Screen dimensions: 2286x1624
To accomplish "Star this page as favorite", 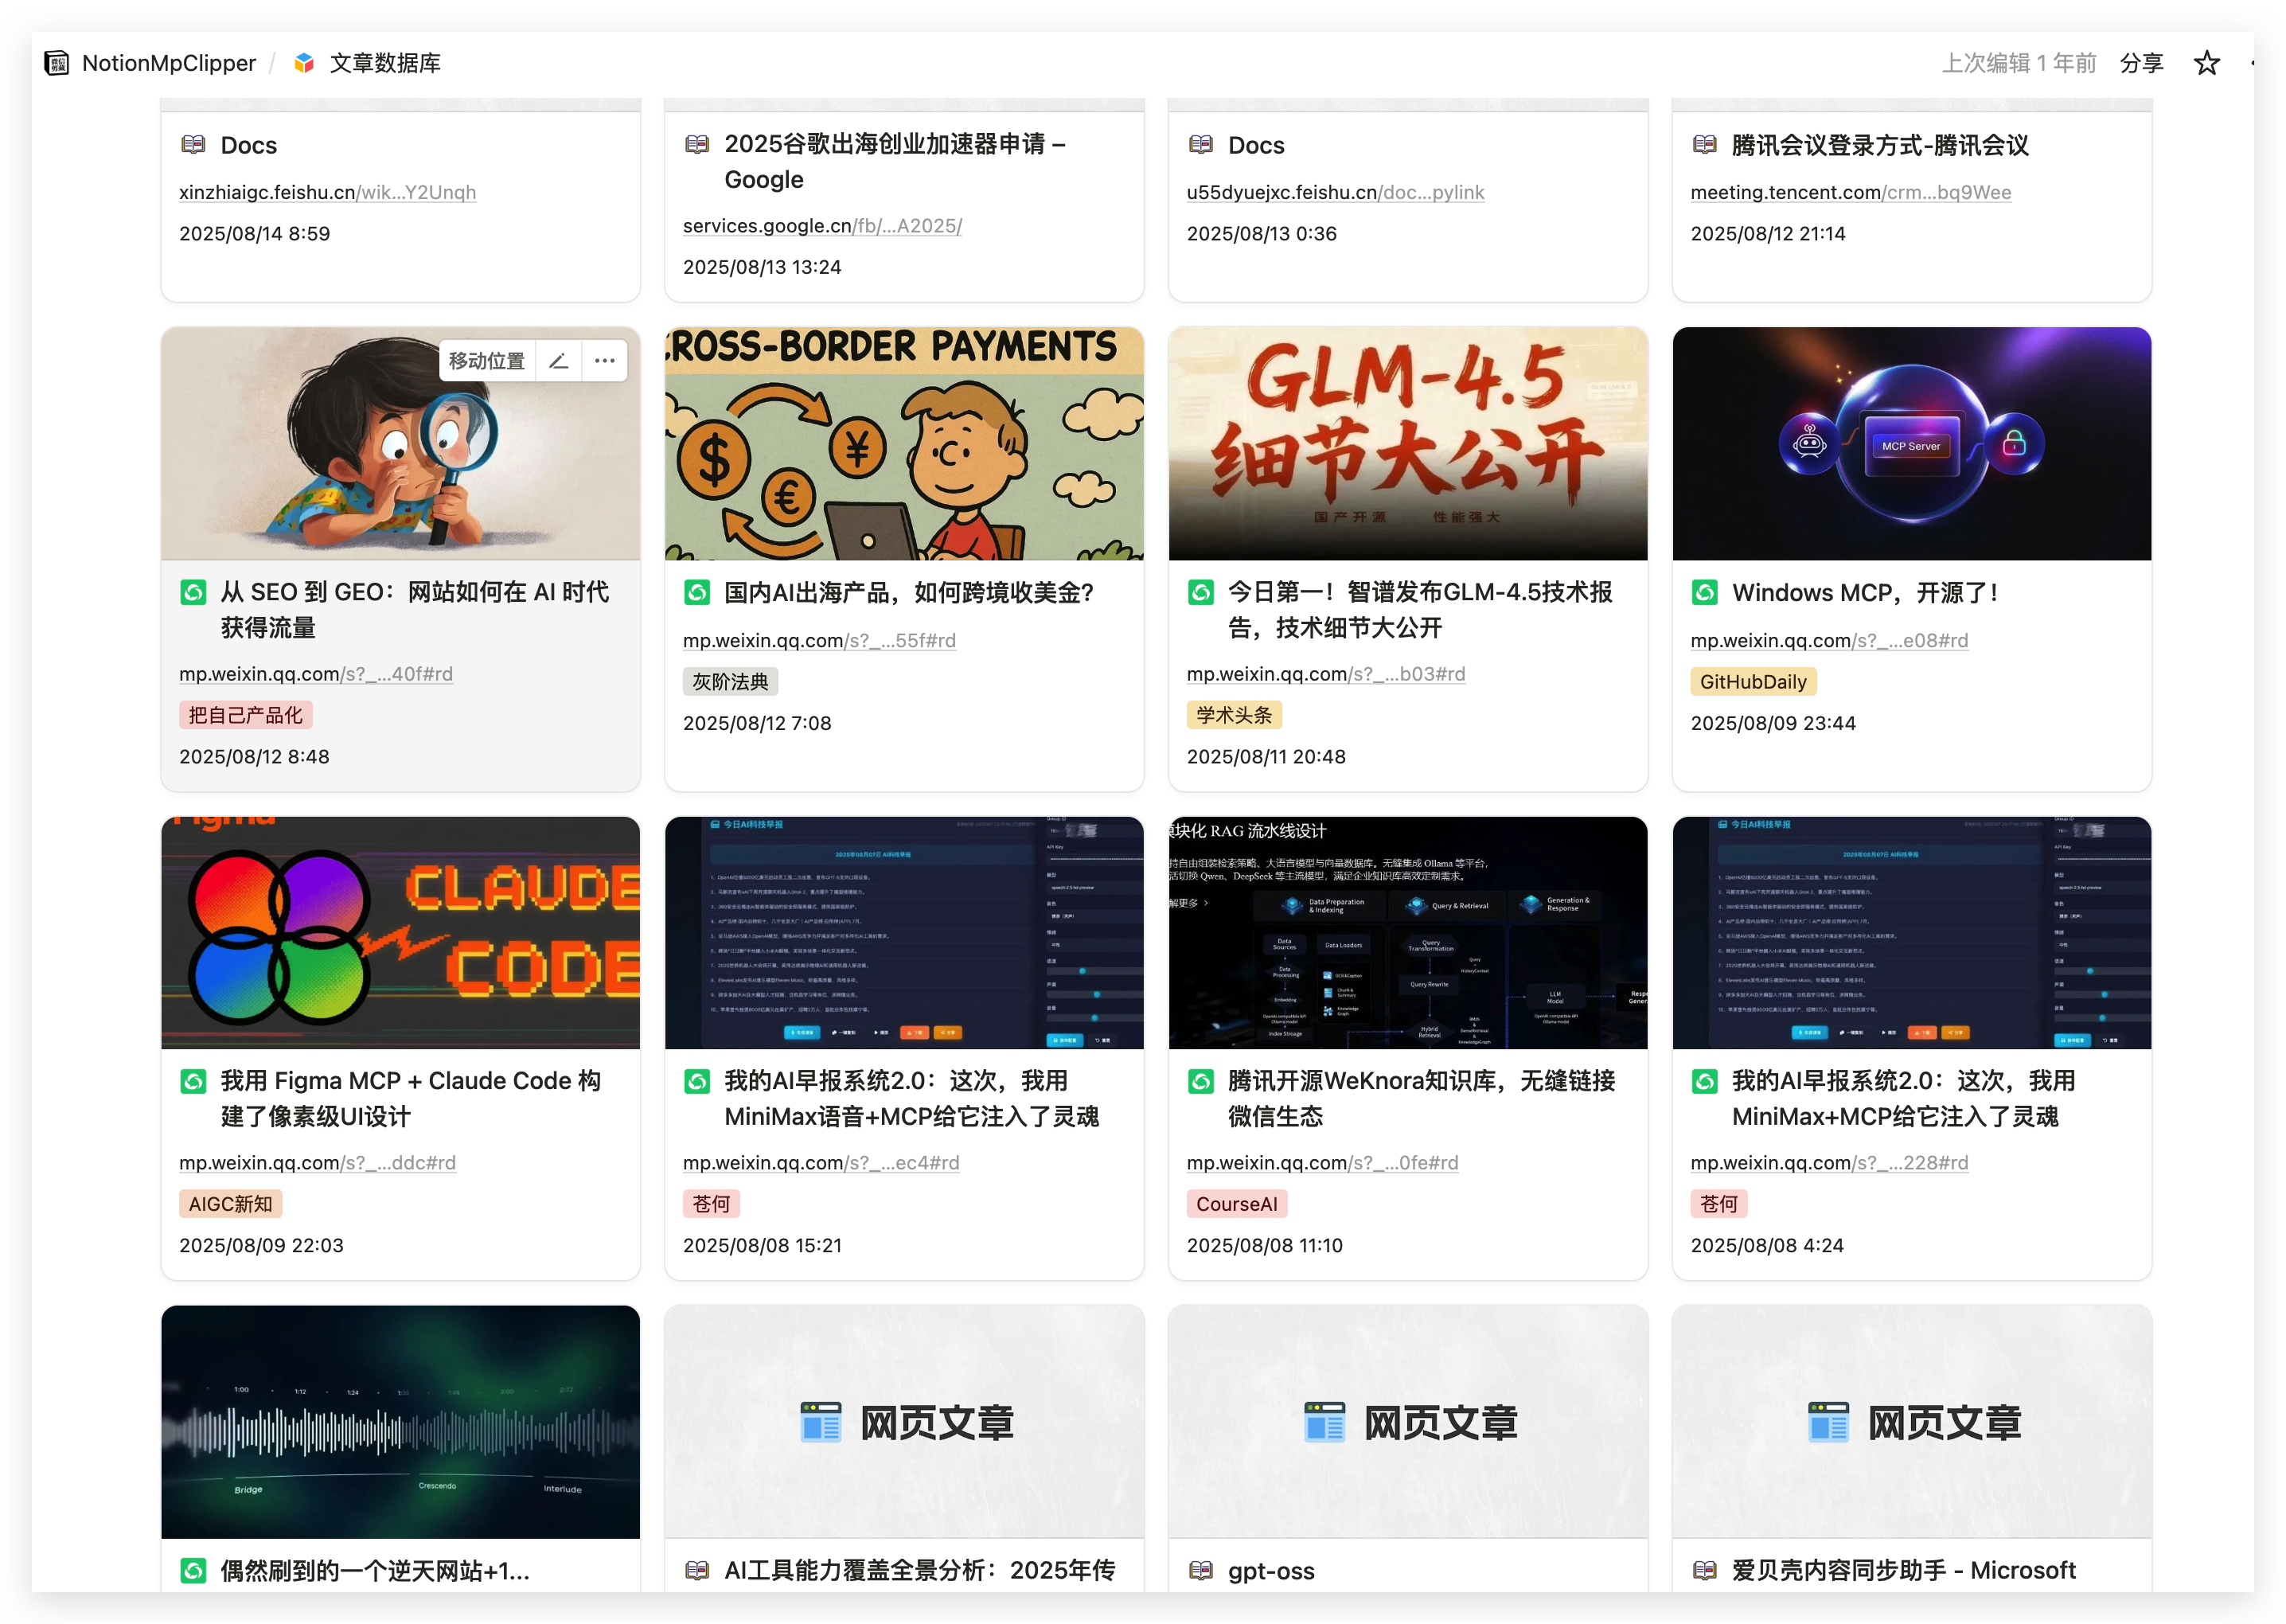I will pyautogui.click(x=2206, y=63).
